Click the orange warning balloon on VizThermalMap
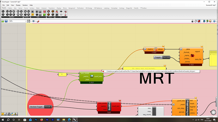 tap(196, 98)
